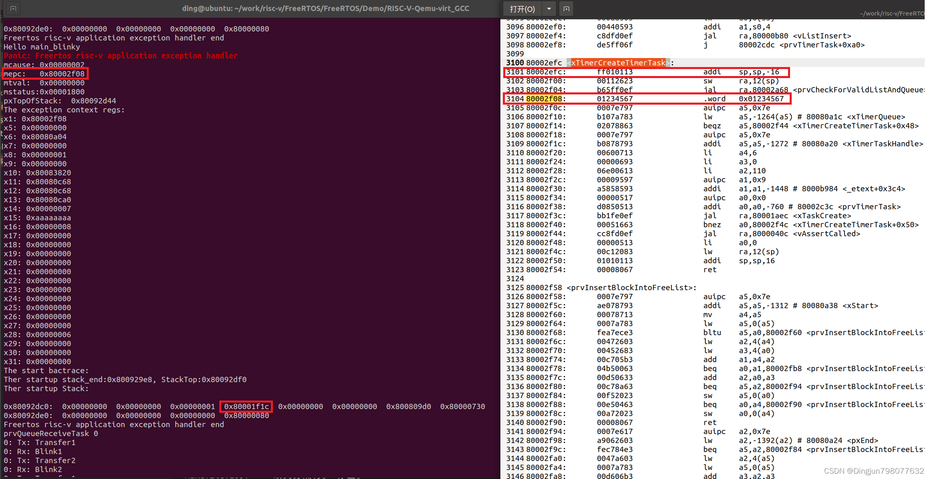
Task: Click the x15 register value 0xaaaaaaaa
Action: tap(48, 218)
